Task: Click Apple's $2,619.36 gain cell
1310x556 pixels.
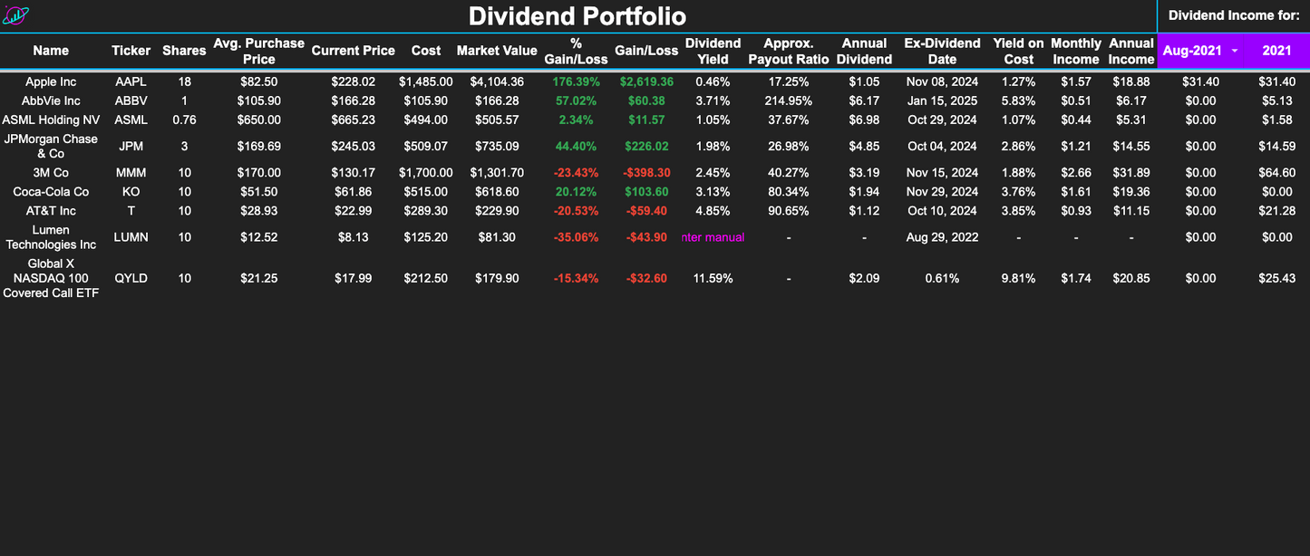Action: point(646,81)
